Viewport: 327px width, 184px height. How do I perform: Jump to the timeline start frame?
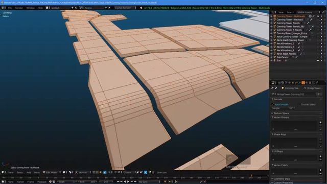118,182
